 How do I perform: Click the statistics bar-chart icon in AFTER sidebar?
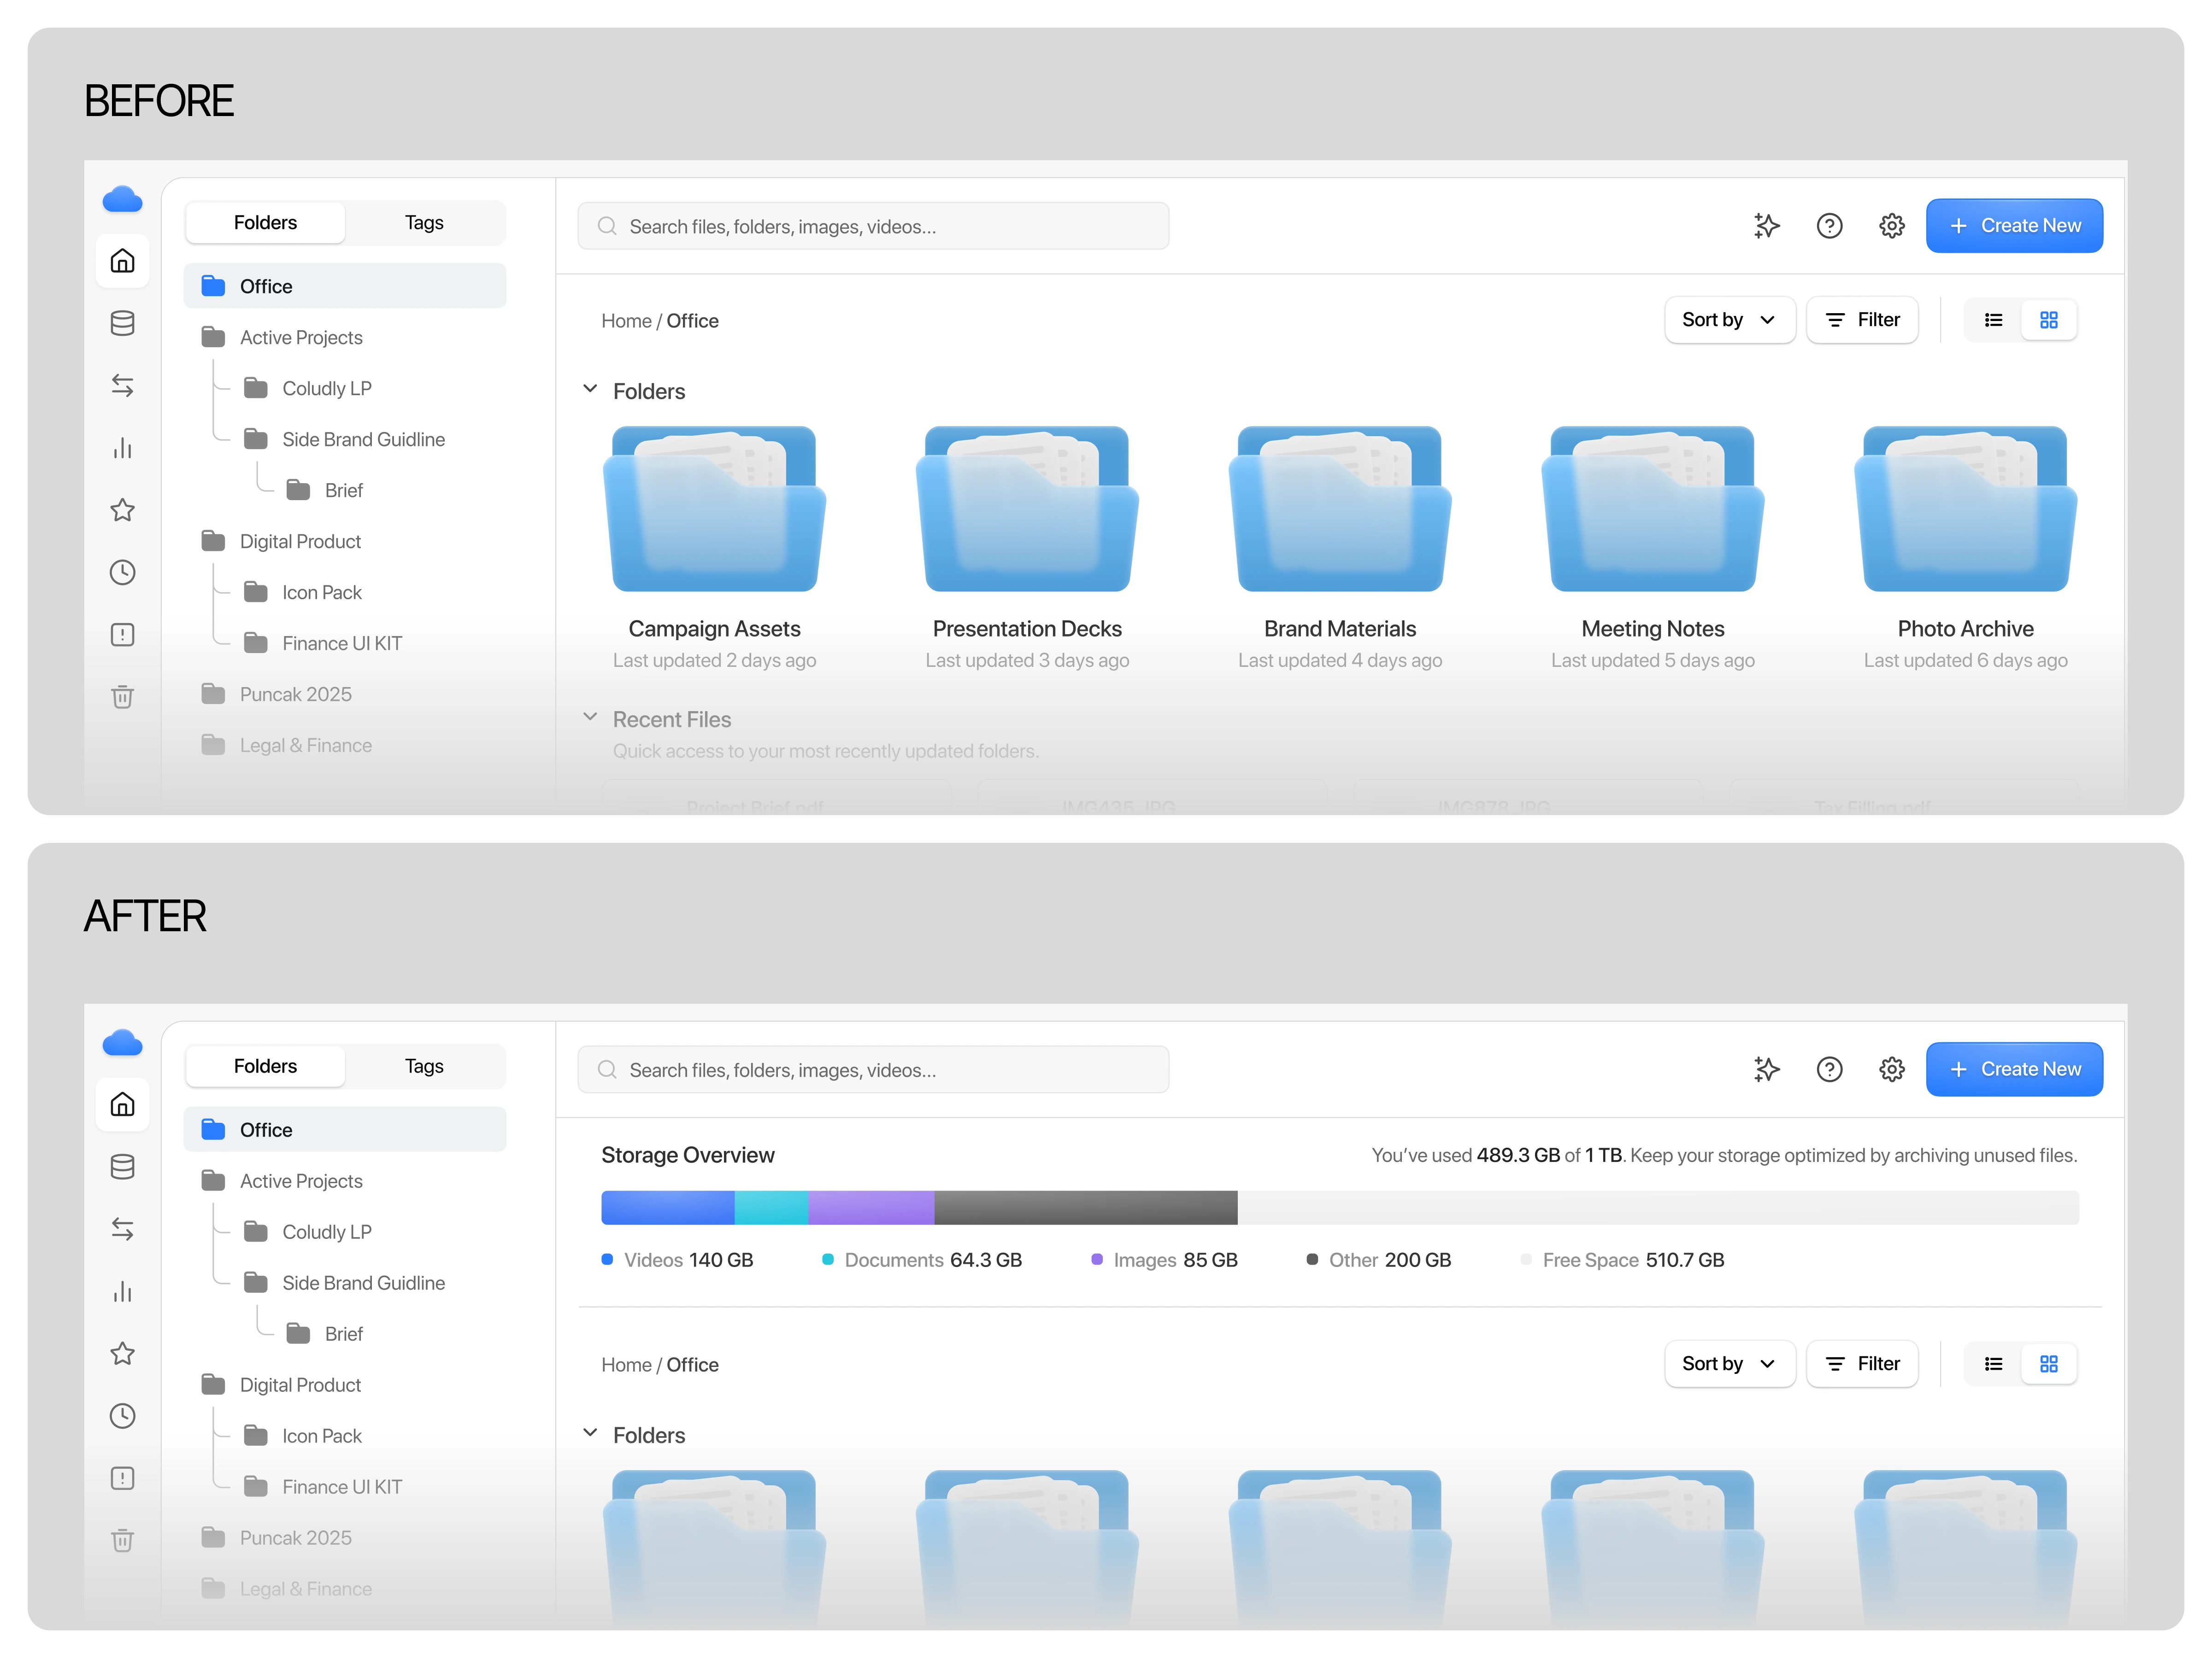coord(122,1291)
